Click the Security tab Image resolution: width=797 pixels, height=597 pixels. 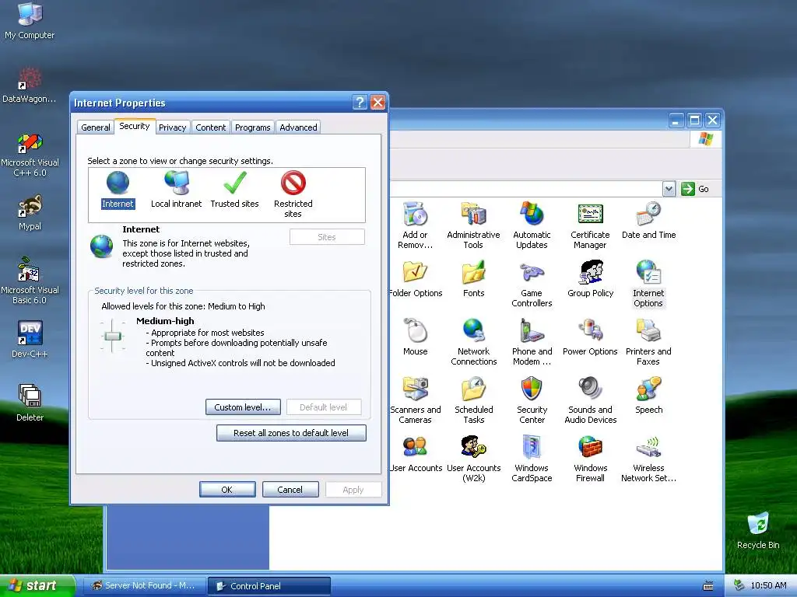[x=135, y=127]
